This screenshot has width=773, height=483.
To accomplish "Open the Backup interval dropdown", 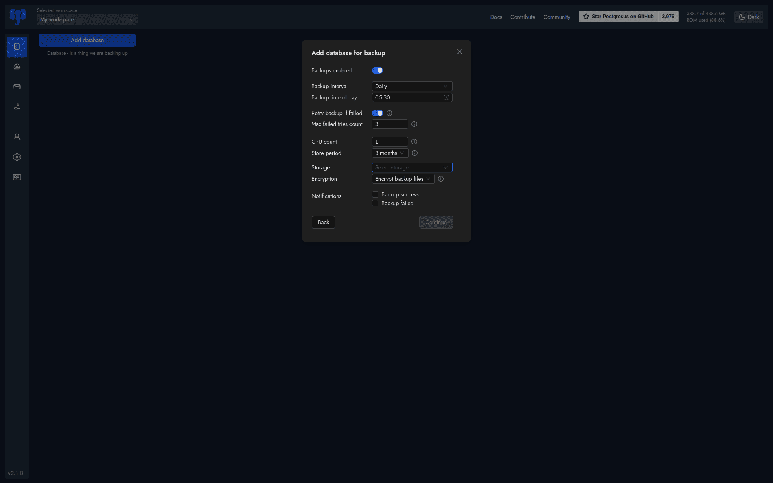I will (x=411, y=86).
